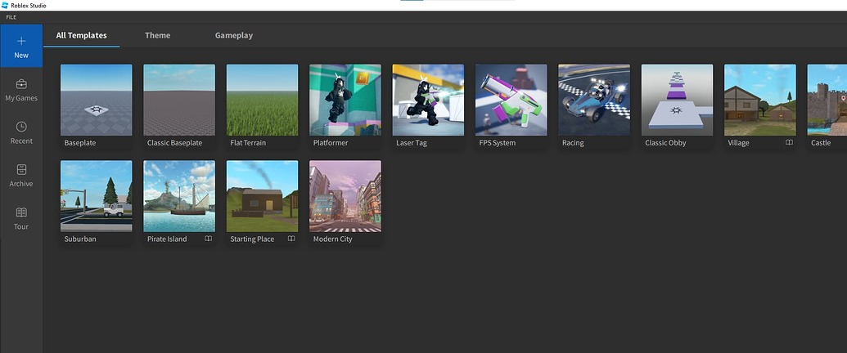Click the book icon on Pirate Island
The height and width of the screenshot is (353, 847).
[209, 239]
